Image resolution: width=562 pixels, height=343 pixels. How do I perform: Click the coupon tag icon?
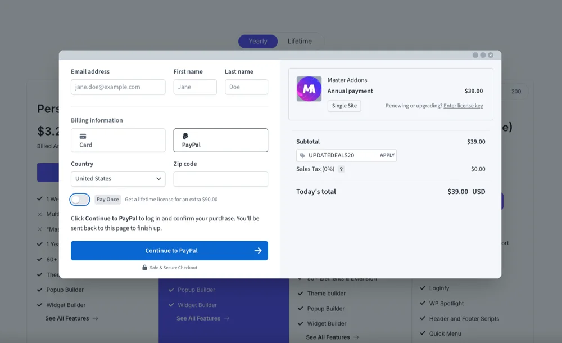(x=302, y=155)
